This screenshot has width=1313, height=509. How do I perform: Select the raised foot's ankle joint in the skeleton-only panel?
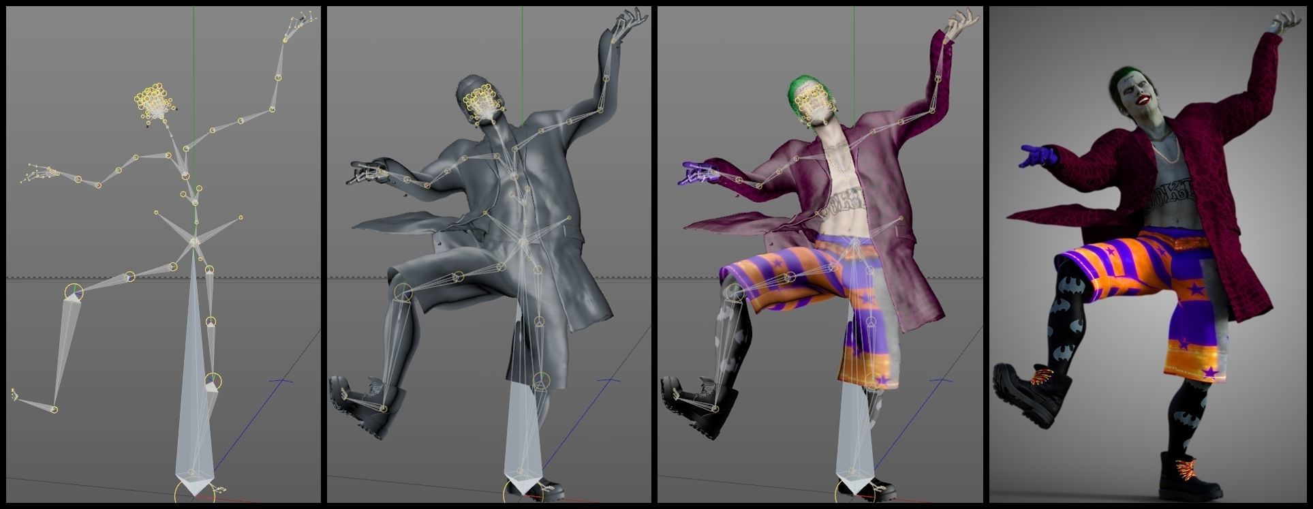[54, 410]
